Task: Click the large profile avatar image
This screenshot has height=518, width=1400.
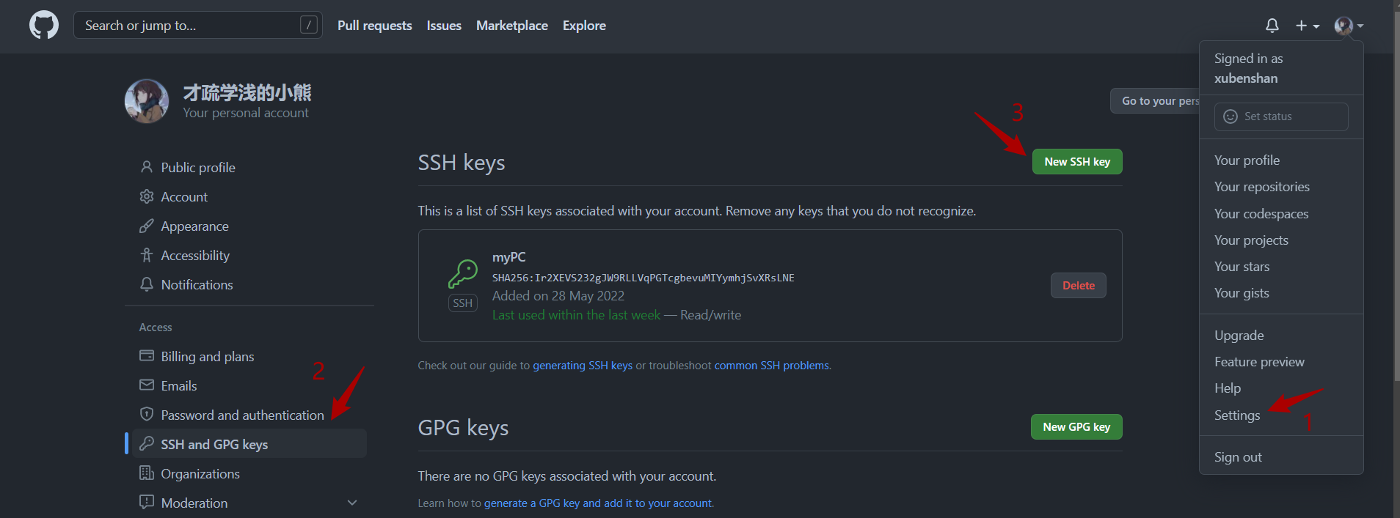Action: 147,101
